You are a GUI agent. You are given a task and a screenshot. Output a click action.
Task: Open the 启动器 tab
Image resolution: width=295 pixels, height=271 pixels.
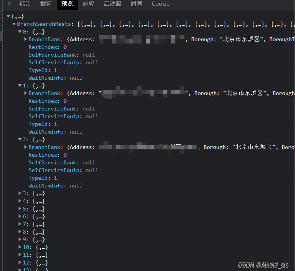(x=112, y=4)
